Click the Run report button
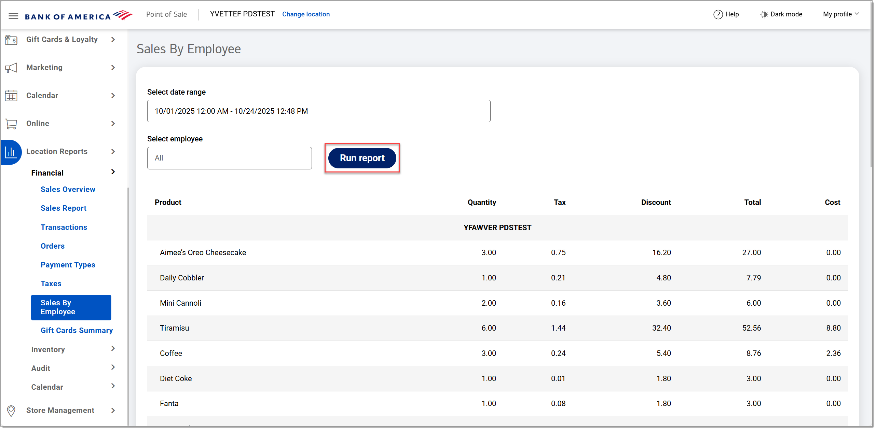The height and width of the screenshot is (430, 876). point(362,158)
